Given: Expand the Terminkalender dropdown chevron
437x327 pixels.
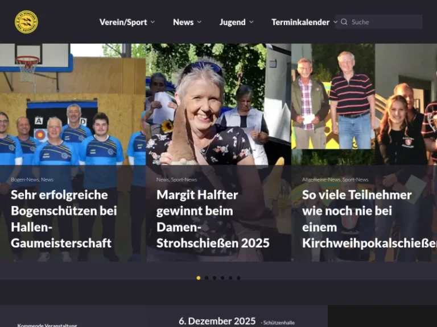Looking at the screenshot, I should point(335,22).
